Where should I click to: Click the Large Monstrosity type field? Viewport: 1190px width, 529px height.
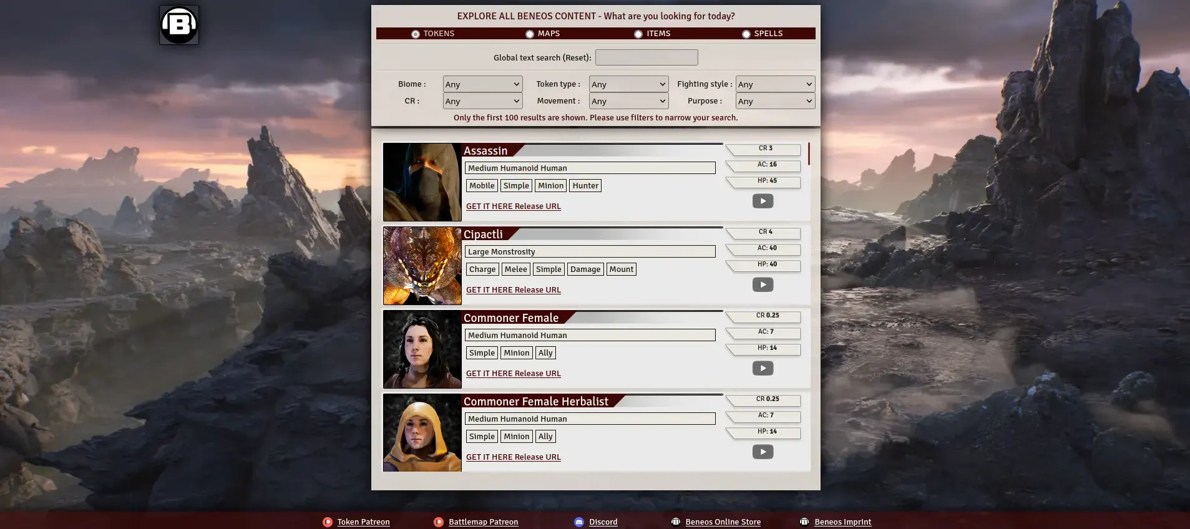click(590, 251)
